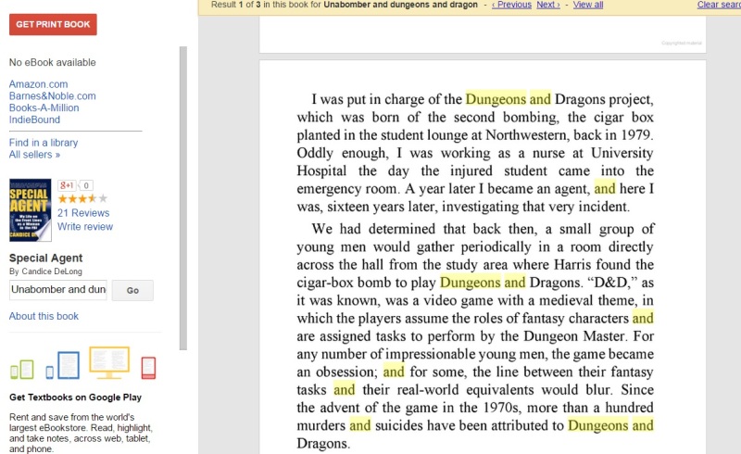Click the Special Agent book title
The image size is (741, 454).
tap(45, 258)
